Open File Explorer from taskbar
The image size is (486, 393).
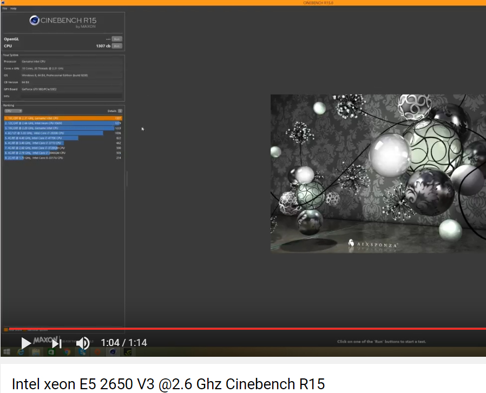[x=36, y=352]
